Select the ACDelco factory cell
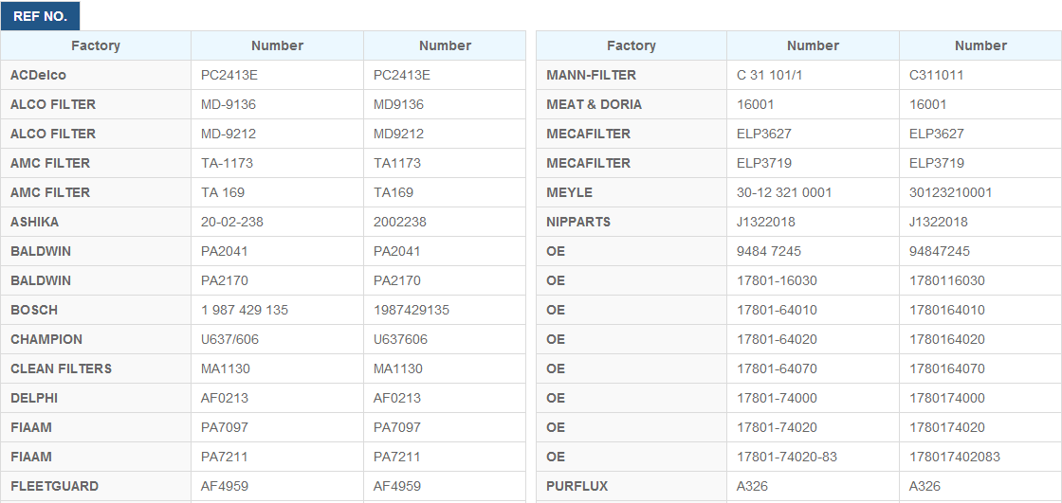The image size is (1062, 503). [39, 75]
